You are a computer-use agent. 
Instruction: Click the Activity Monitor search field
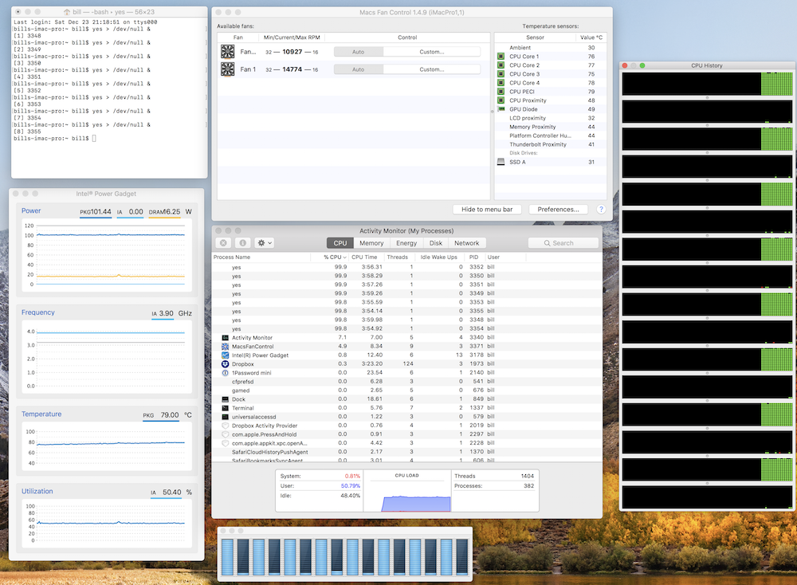pyautogui.click(x=563, y=243)
